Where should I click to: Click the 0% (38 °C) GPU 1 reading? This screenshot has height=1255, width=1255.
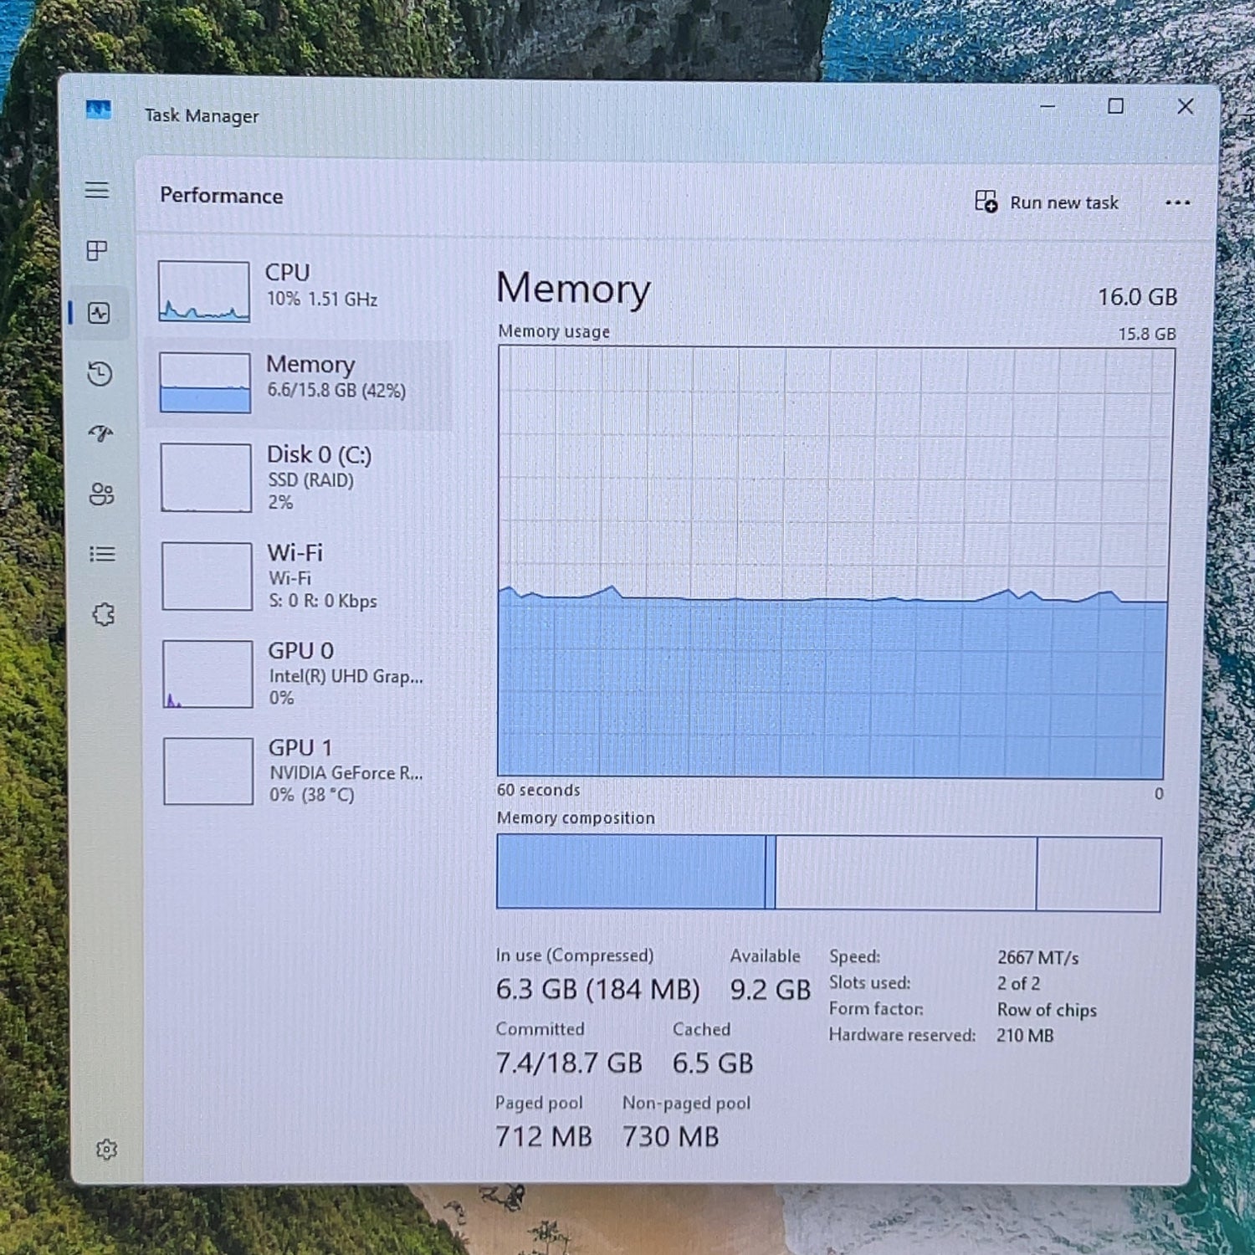click(312, 795)
